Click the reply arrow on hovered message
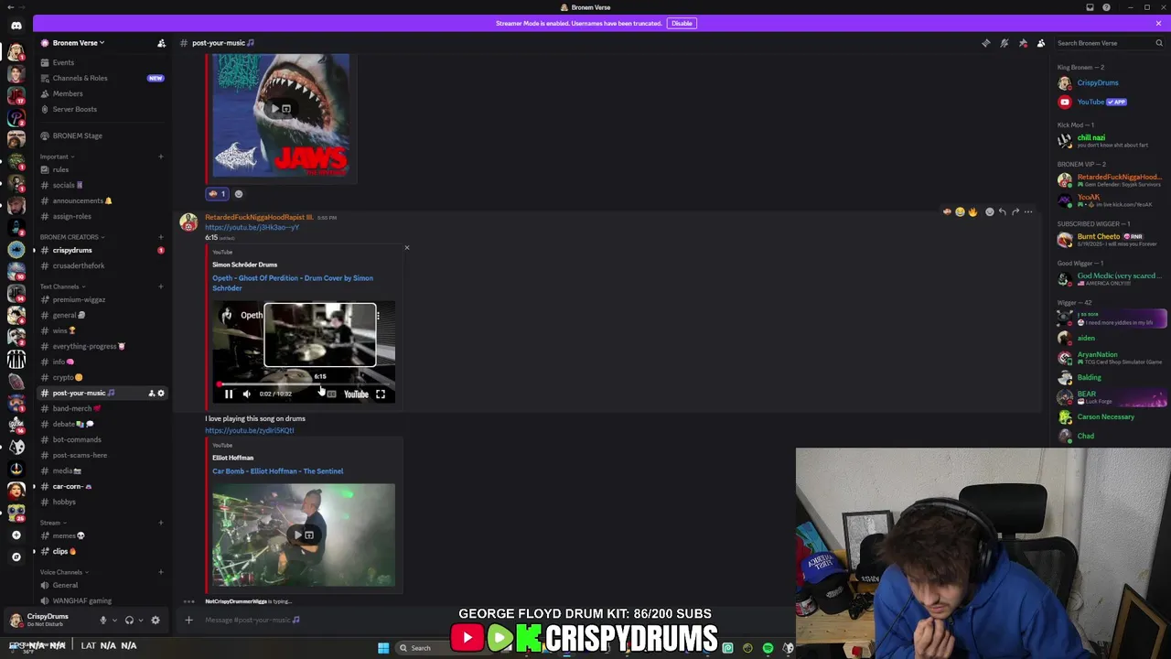This screenshot has height=659, width=1171. click(1003, 211)
